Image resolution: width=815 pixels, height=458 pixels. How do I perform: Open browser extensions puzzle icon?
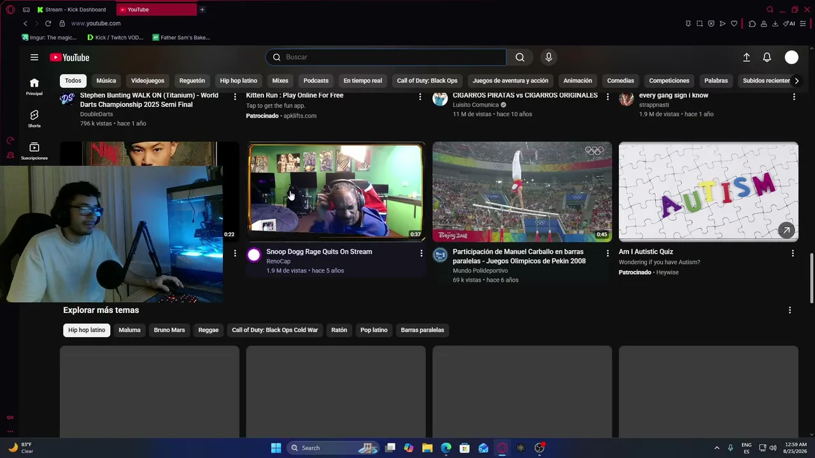pyautogui.click(x=752, y=24)
